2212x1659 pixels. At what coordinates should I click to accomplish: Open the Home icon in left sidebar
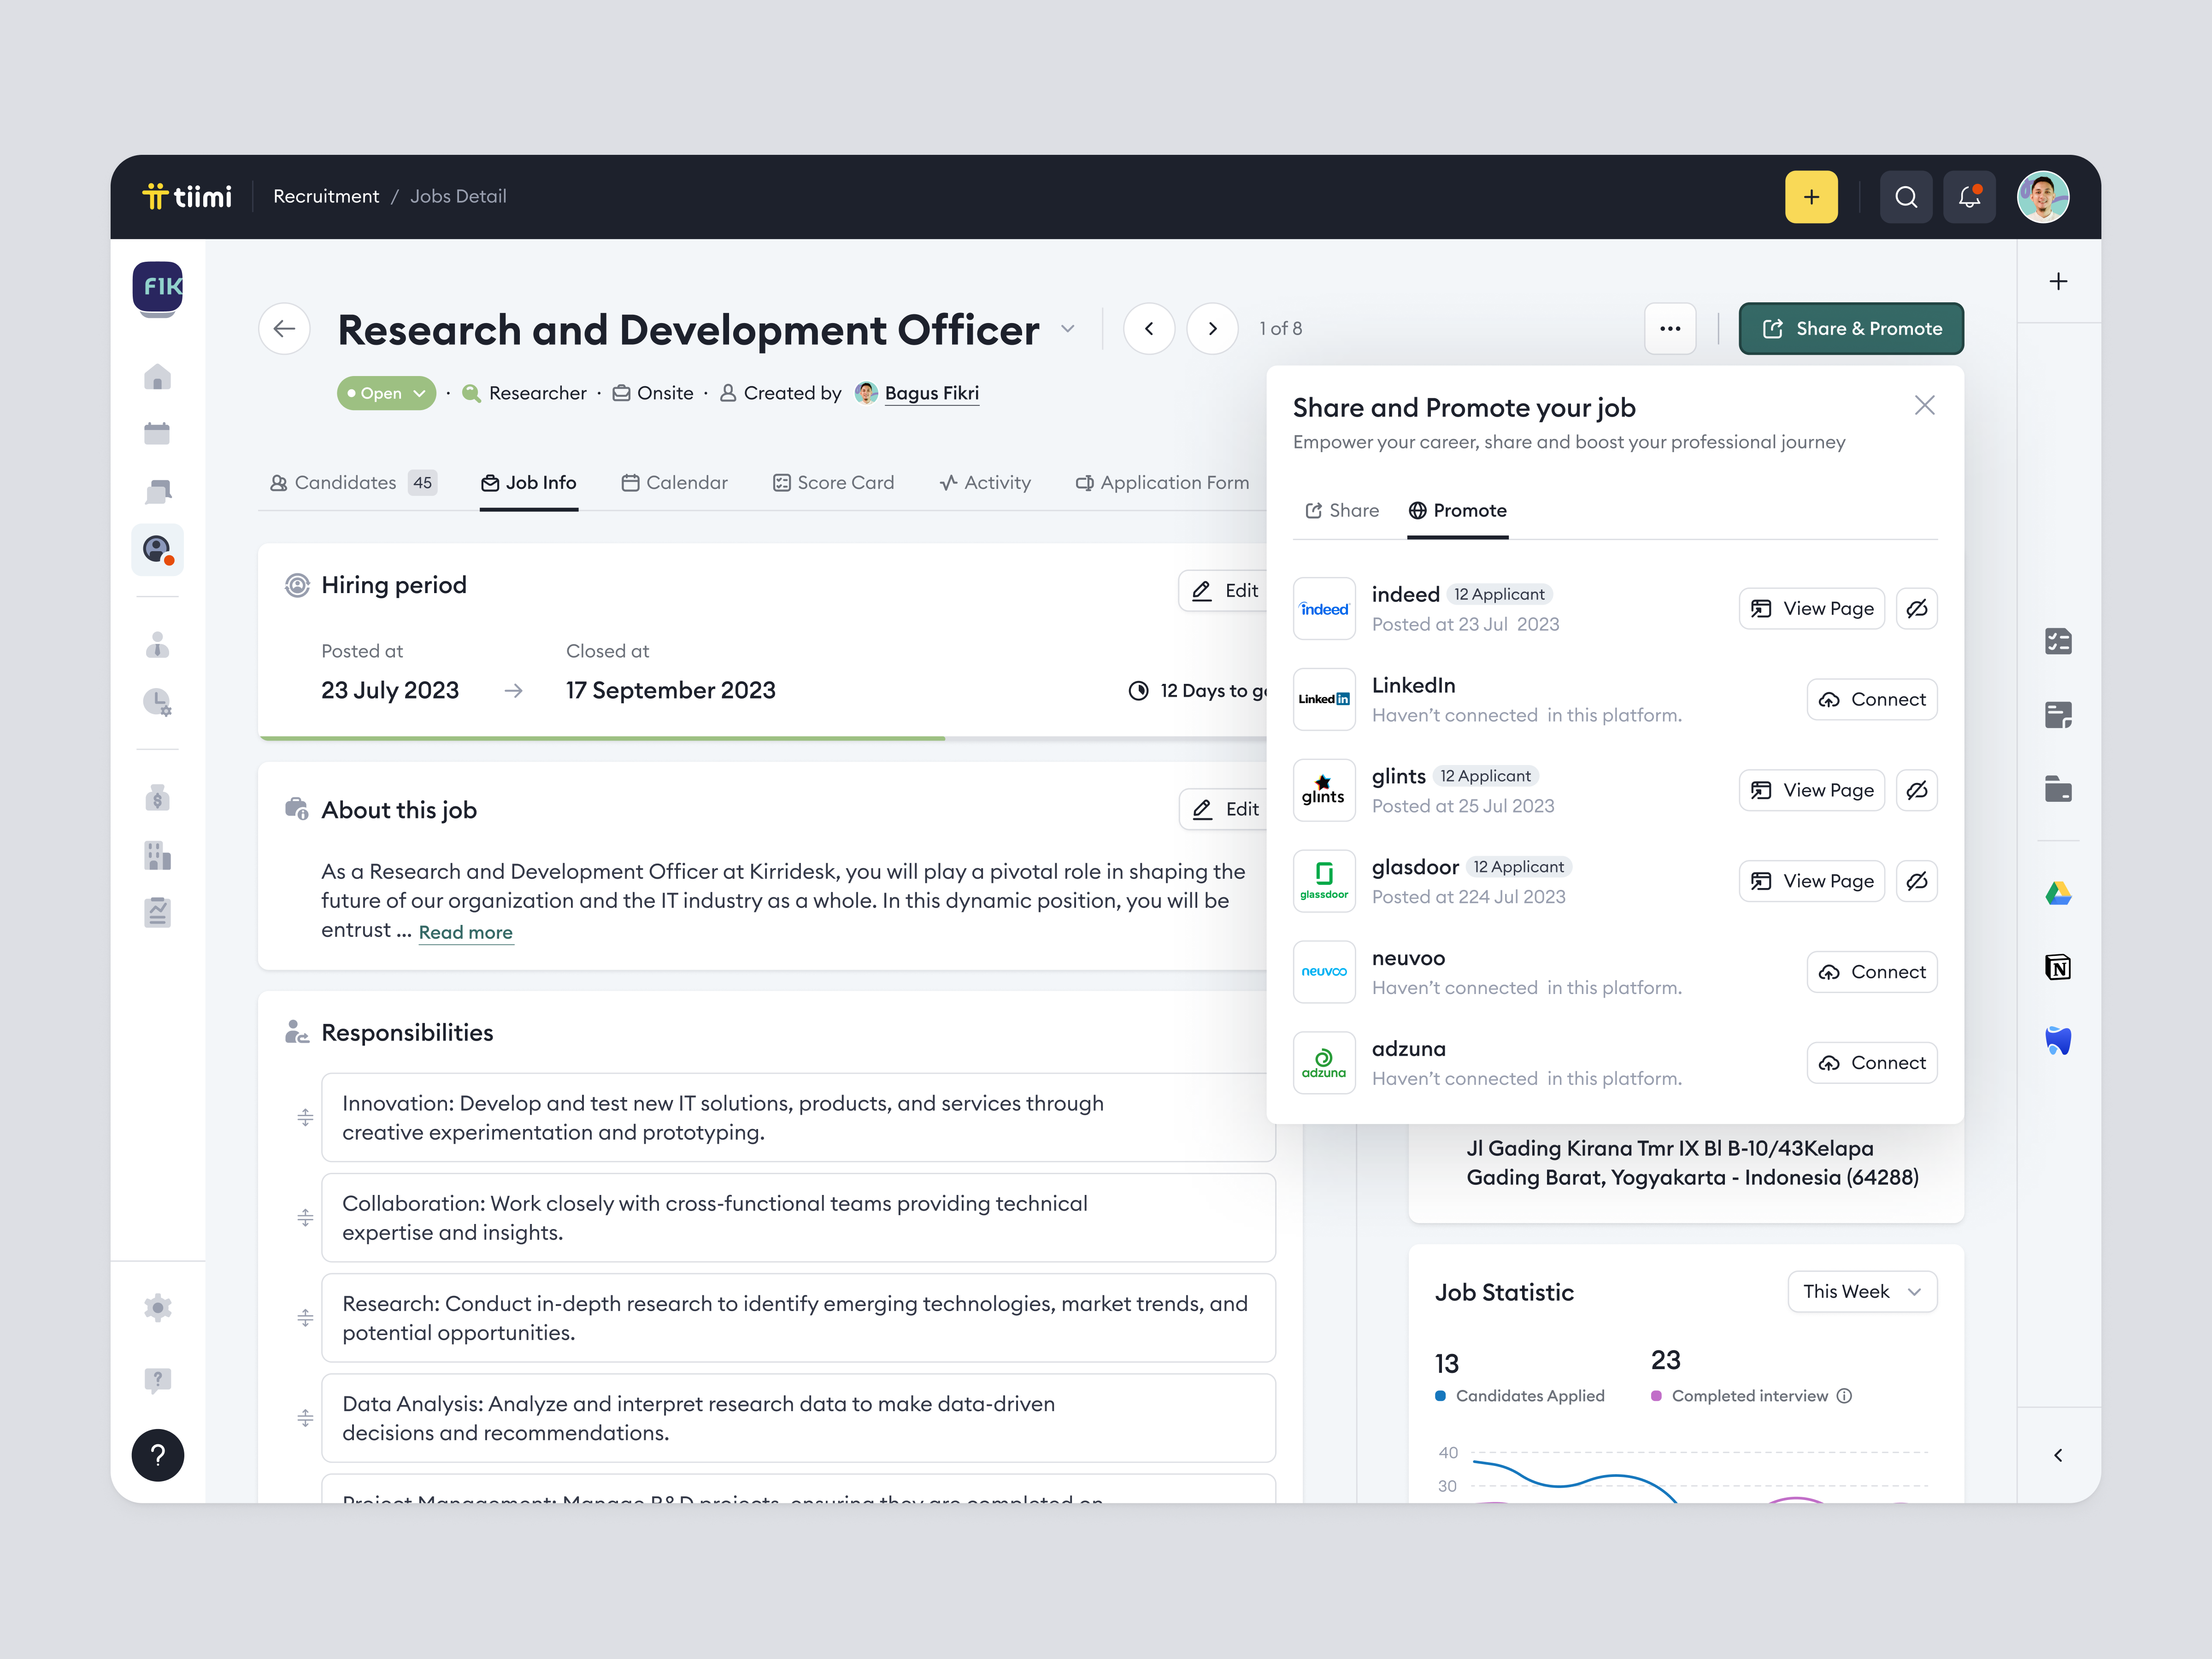coord(157,377)
